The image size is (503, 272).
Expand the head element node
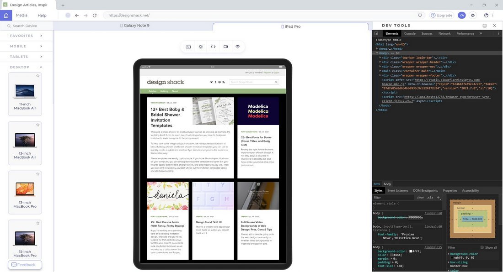click(x=377, y=49)
